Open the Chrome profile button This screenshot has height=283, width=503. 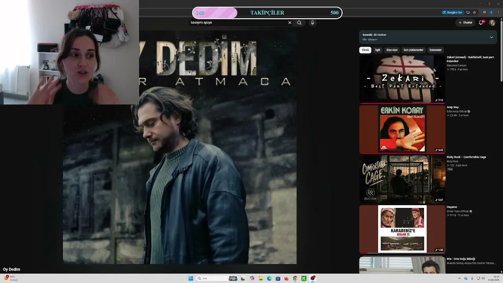491,13
